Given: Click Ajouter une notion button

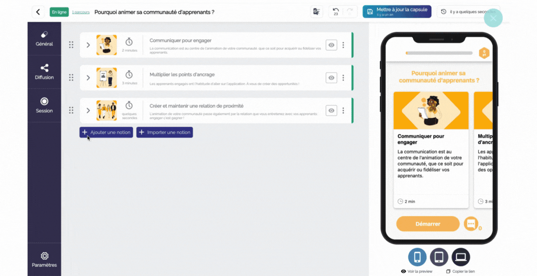Looking at the screenshot, I should point(106,132).
